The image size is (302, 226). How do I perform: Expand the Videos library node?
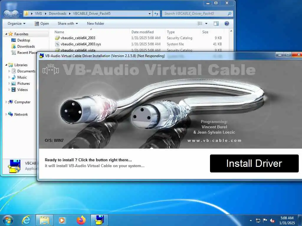[9, 89]
